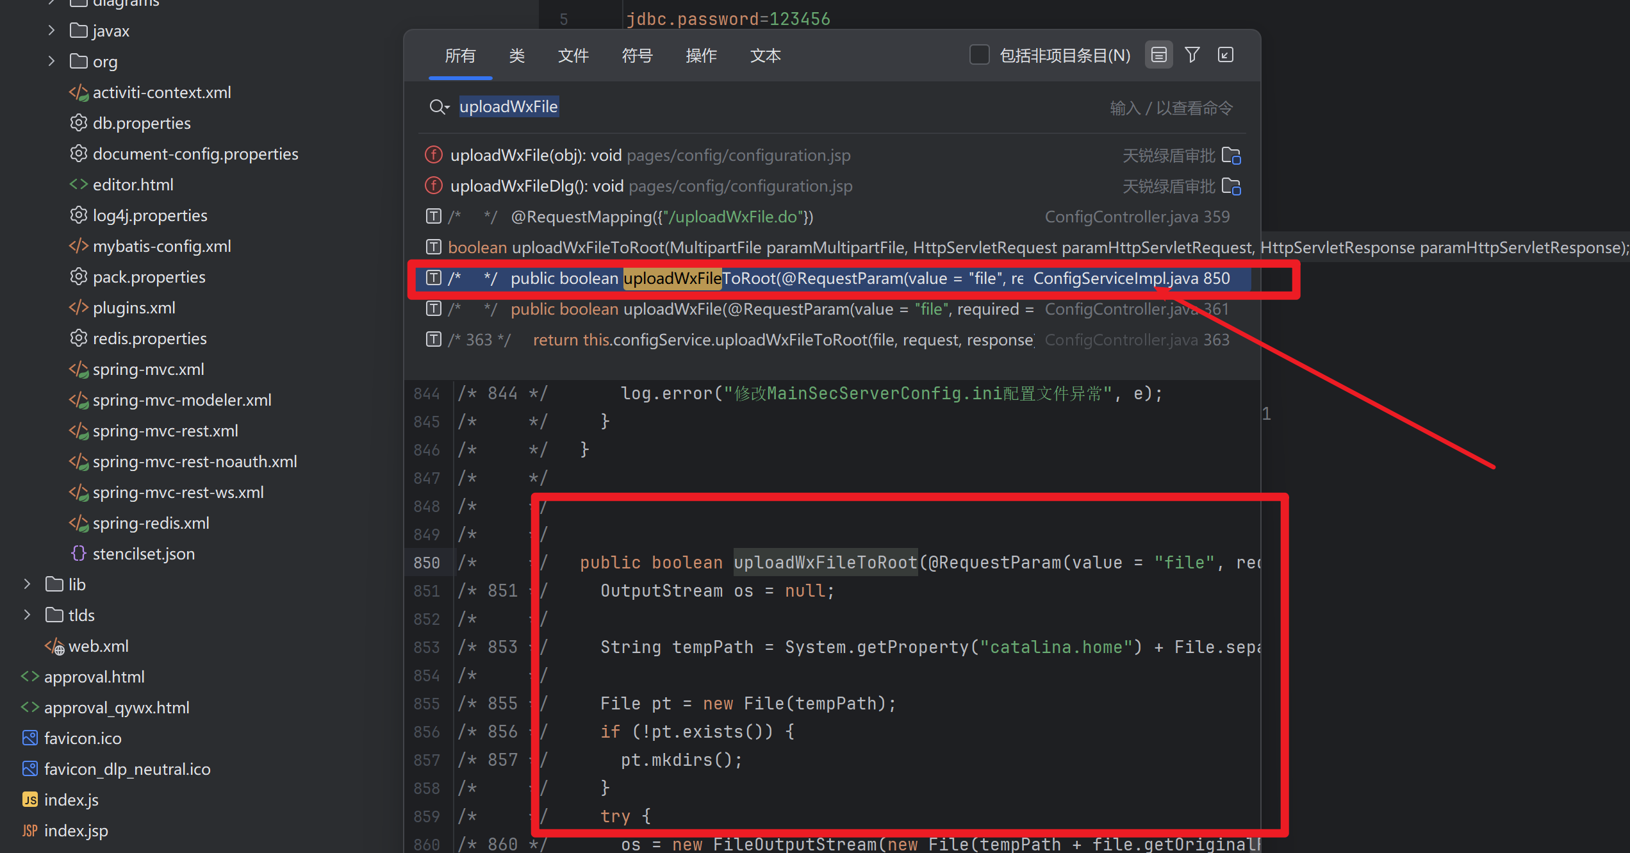Image resolution: width=1630 pixels, height=853 pixels.
Task: Enable include non-project items checkbox
Action: (979, 55)
